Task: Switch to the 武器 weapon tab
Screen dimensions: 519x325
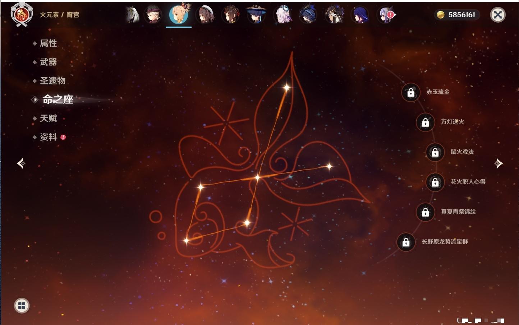Action: coord(48,62)
